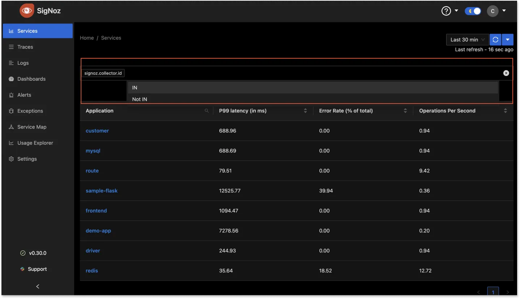Open the route service link
The width and height of the screenshot is (520, 299).
[92, 170]
